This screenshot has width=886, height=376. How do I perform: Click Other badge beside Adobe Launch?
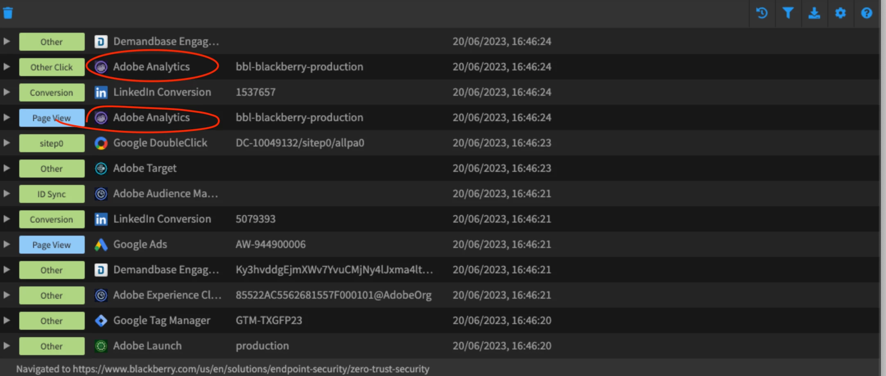tap(52, 346)
